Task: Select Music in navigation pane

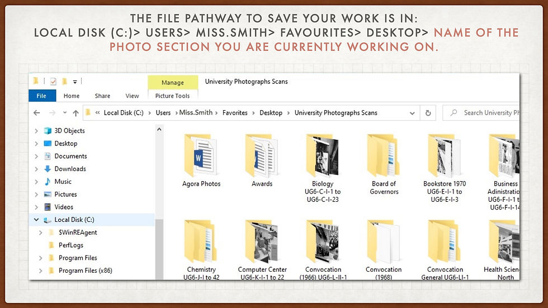Action: pyautogui.click(x=63, y=182)
